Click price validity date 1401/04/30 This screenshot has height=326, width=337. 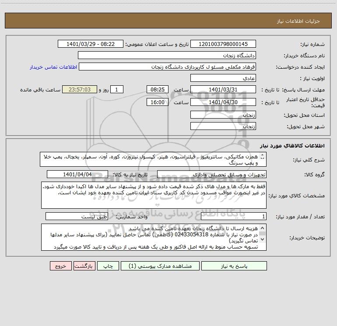click(223, 102)
